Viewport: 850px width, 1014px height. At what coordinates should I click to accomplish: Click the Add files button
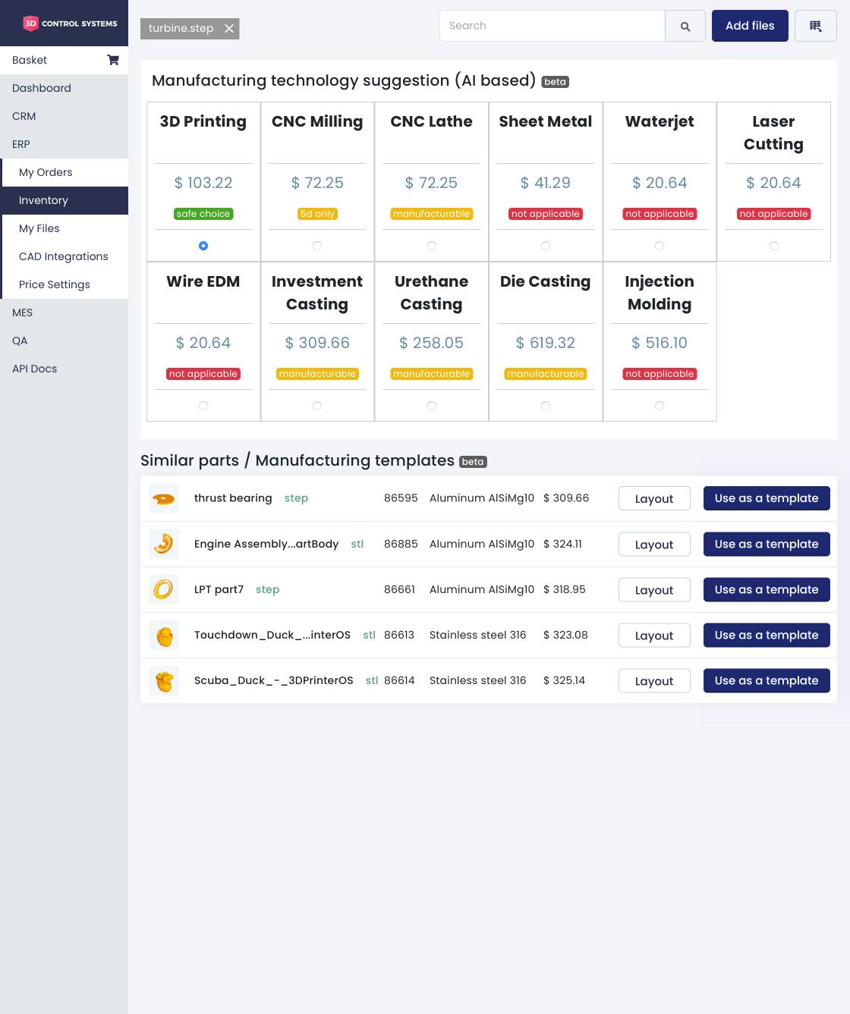coord(749,25)
